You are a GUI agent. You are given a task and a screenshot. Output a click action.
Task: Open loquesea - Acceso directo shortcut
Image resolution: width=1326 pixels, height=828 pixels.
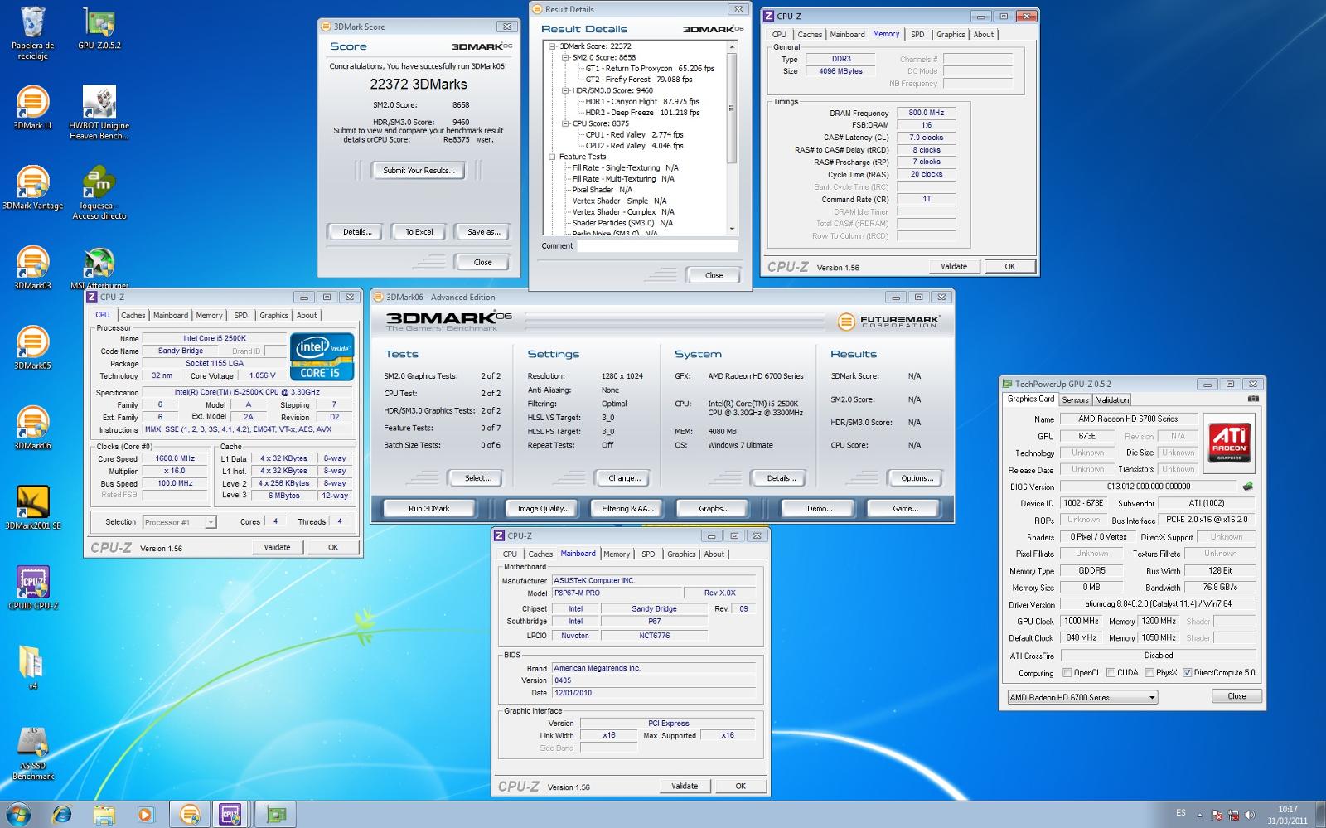[99, 193]
